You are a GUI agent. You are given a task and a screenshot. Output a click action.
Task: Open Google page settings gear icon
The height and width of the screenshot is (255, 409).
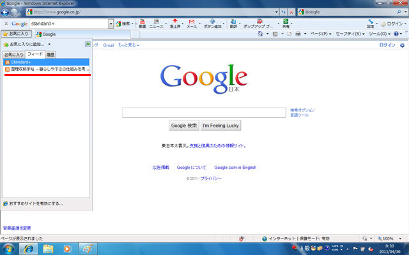[402, 45]
